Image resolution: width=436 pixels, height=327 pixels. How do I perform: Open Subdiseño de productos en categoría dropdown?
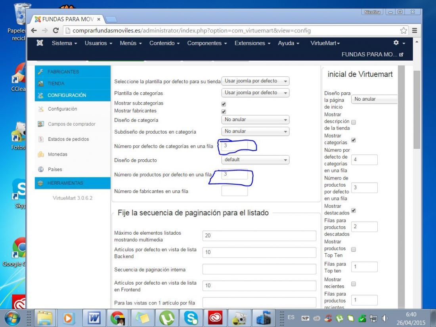tap(255, 131)
